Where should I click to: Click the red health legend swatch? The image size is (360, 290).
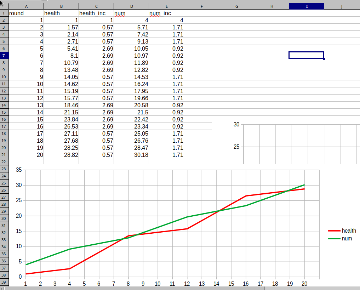pyautogui.click(x=334, y=231)
